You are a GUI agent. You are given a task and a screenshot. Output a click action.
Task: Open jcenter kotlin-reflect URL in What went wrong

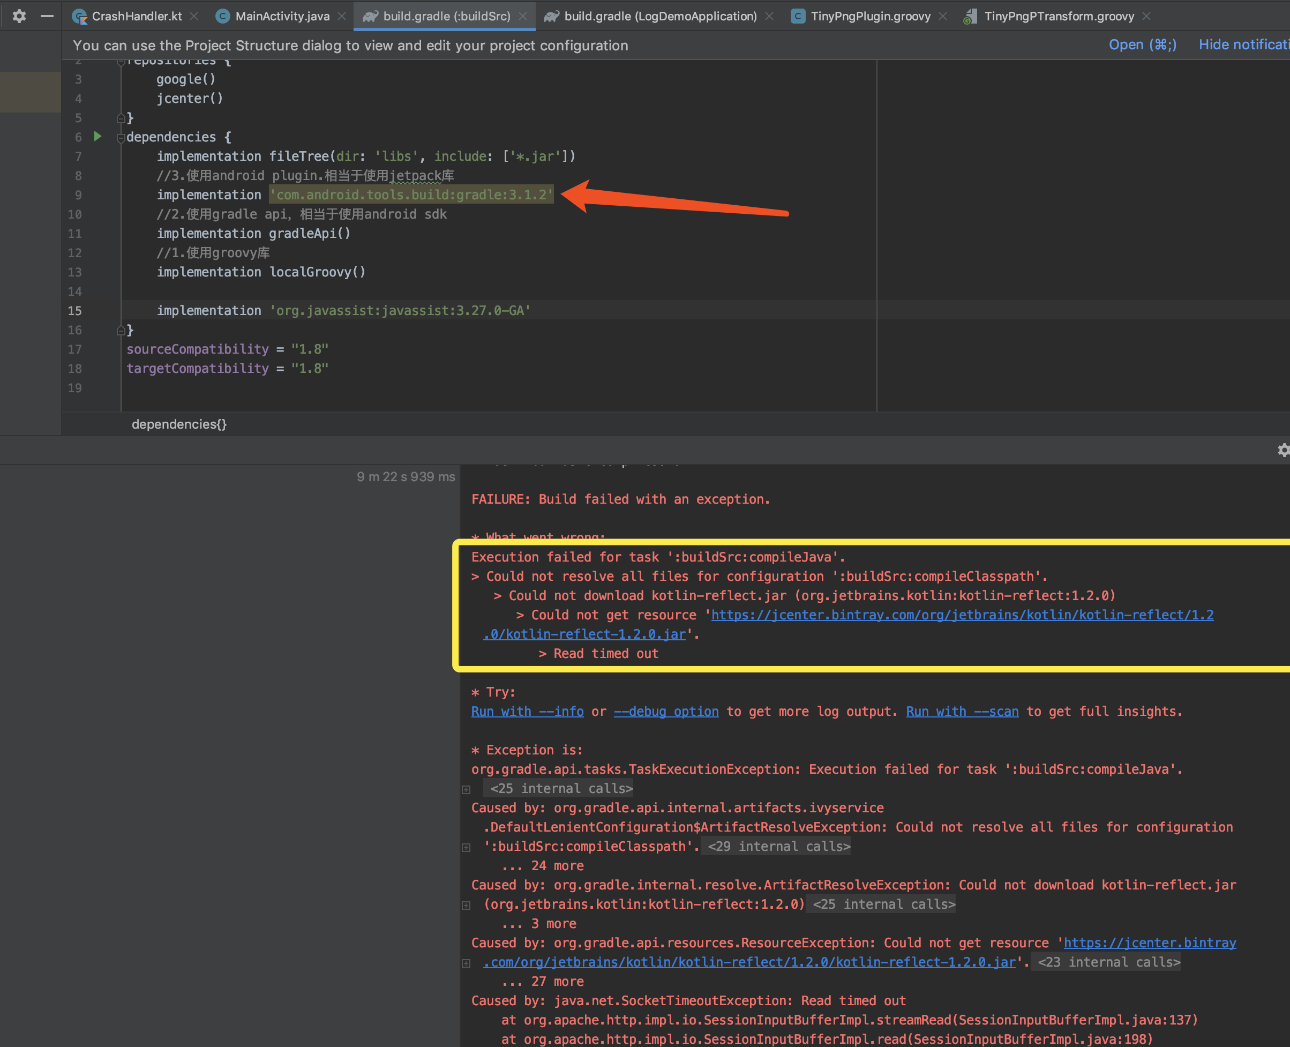tap(962, 615)
